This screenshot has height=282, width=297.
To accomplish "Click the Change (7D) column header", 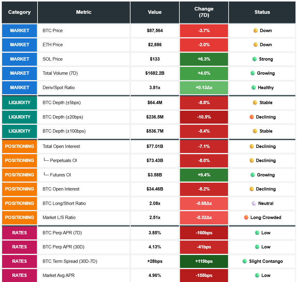I will [204, 12].
